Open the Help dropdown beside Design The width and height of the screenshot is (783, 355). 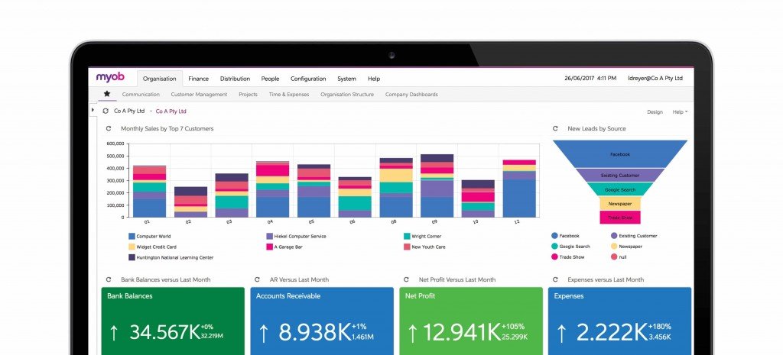pyautogui.click(x=679, y=112)
